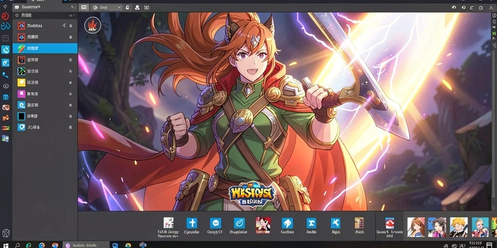Click the eye icon in left sidebar

[x=5, y=86]
